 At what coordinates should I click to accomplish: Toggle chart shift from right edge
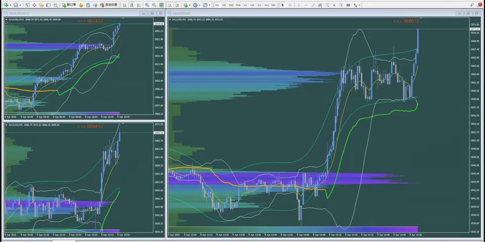(177, 5)
